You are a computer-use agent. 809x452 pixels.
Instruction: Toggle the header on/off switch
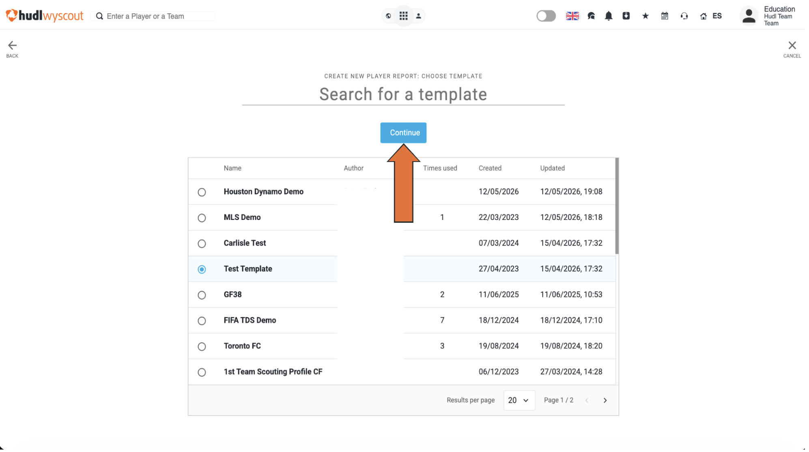coord(546,16)
